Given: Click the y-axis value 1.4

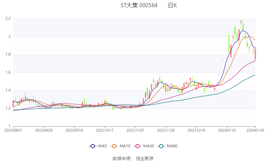Looking at the screenshot, I should tap(8, 90).
